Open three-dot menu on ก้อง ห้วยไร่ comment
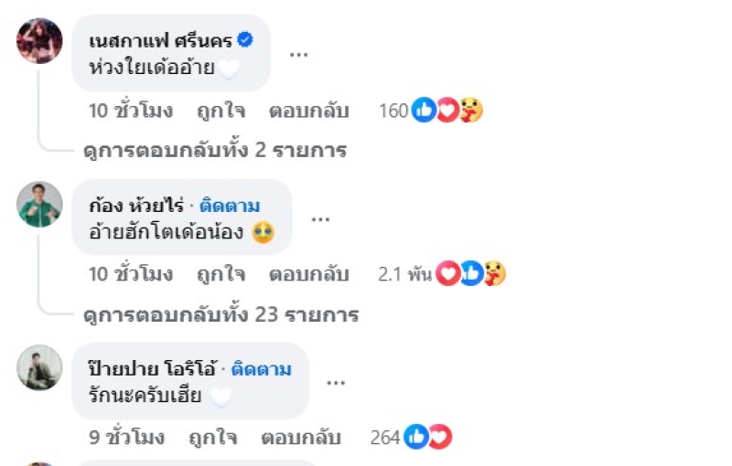The width and height of the screenshot is (732, 466). (x=319, y=218)
